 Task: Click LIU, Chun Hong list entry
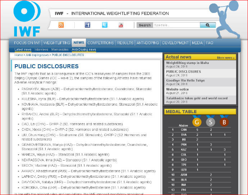click(x=84, y=137)
